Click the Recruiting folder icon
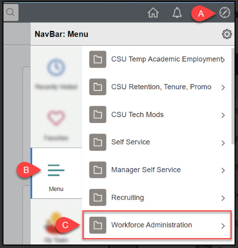The width and height of the screenshot is (238, 248). pos(98,197)
